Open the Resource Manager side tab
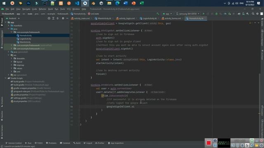264x148 pixels. point(2,39)
